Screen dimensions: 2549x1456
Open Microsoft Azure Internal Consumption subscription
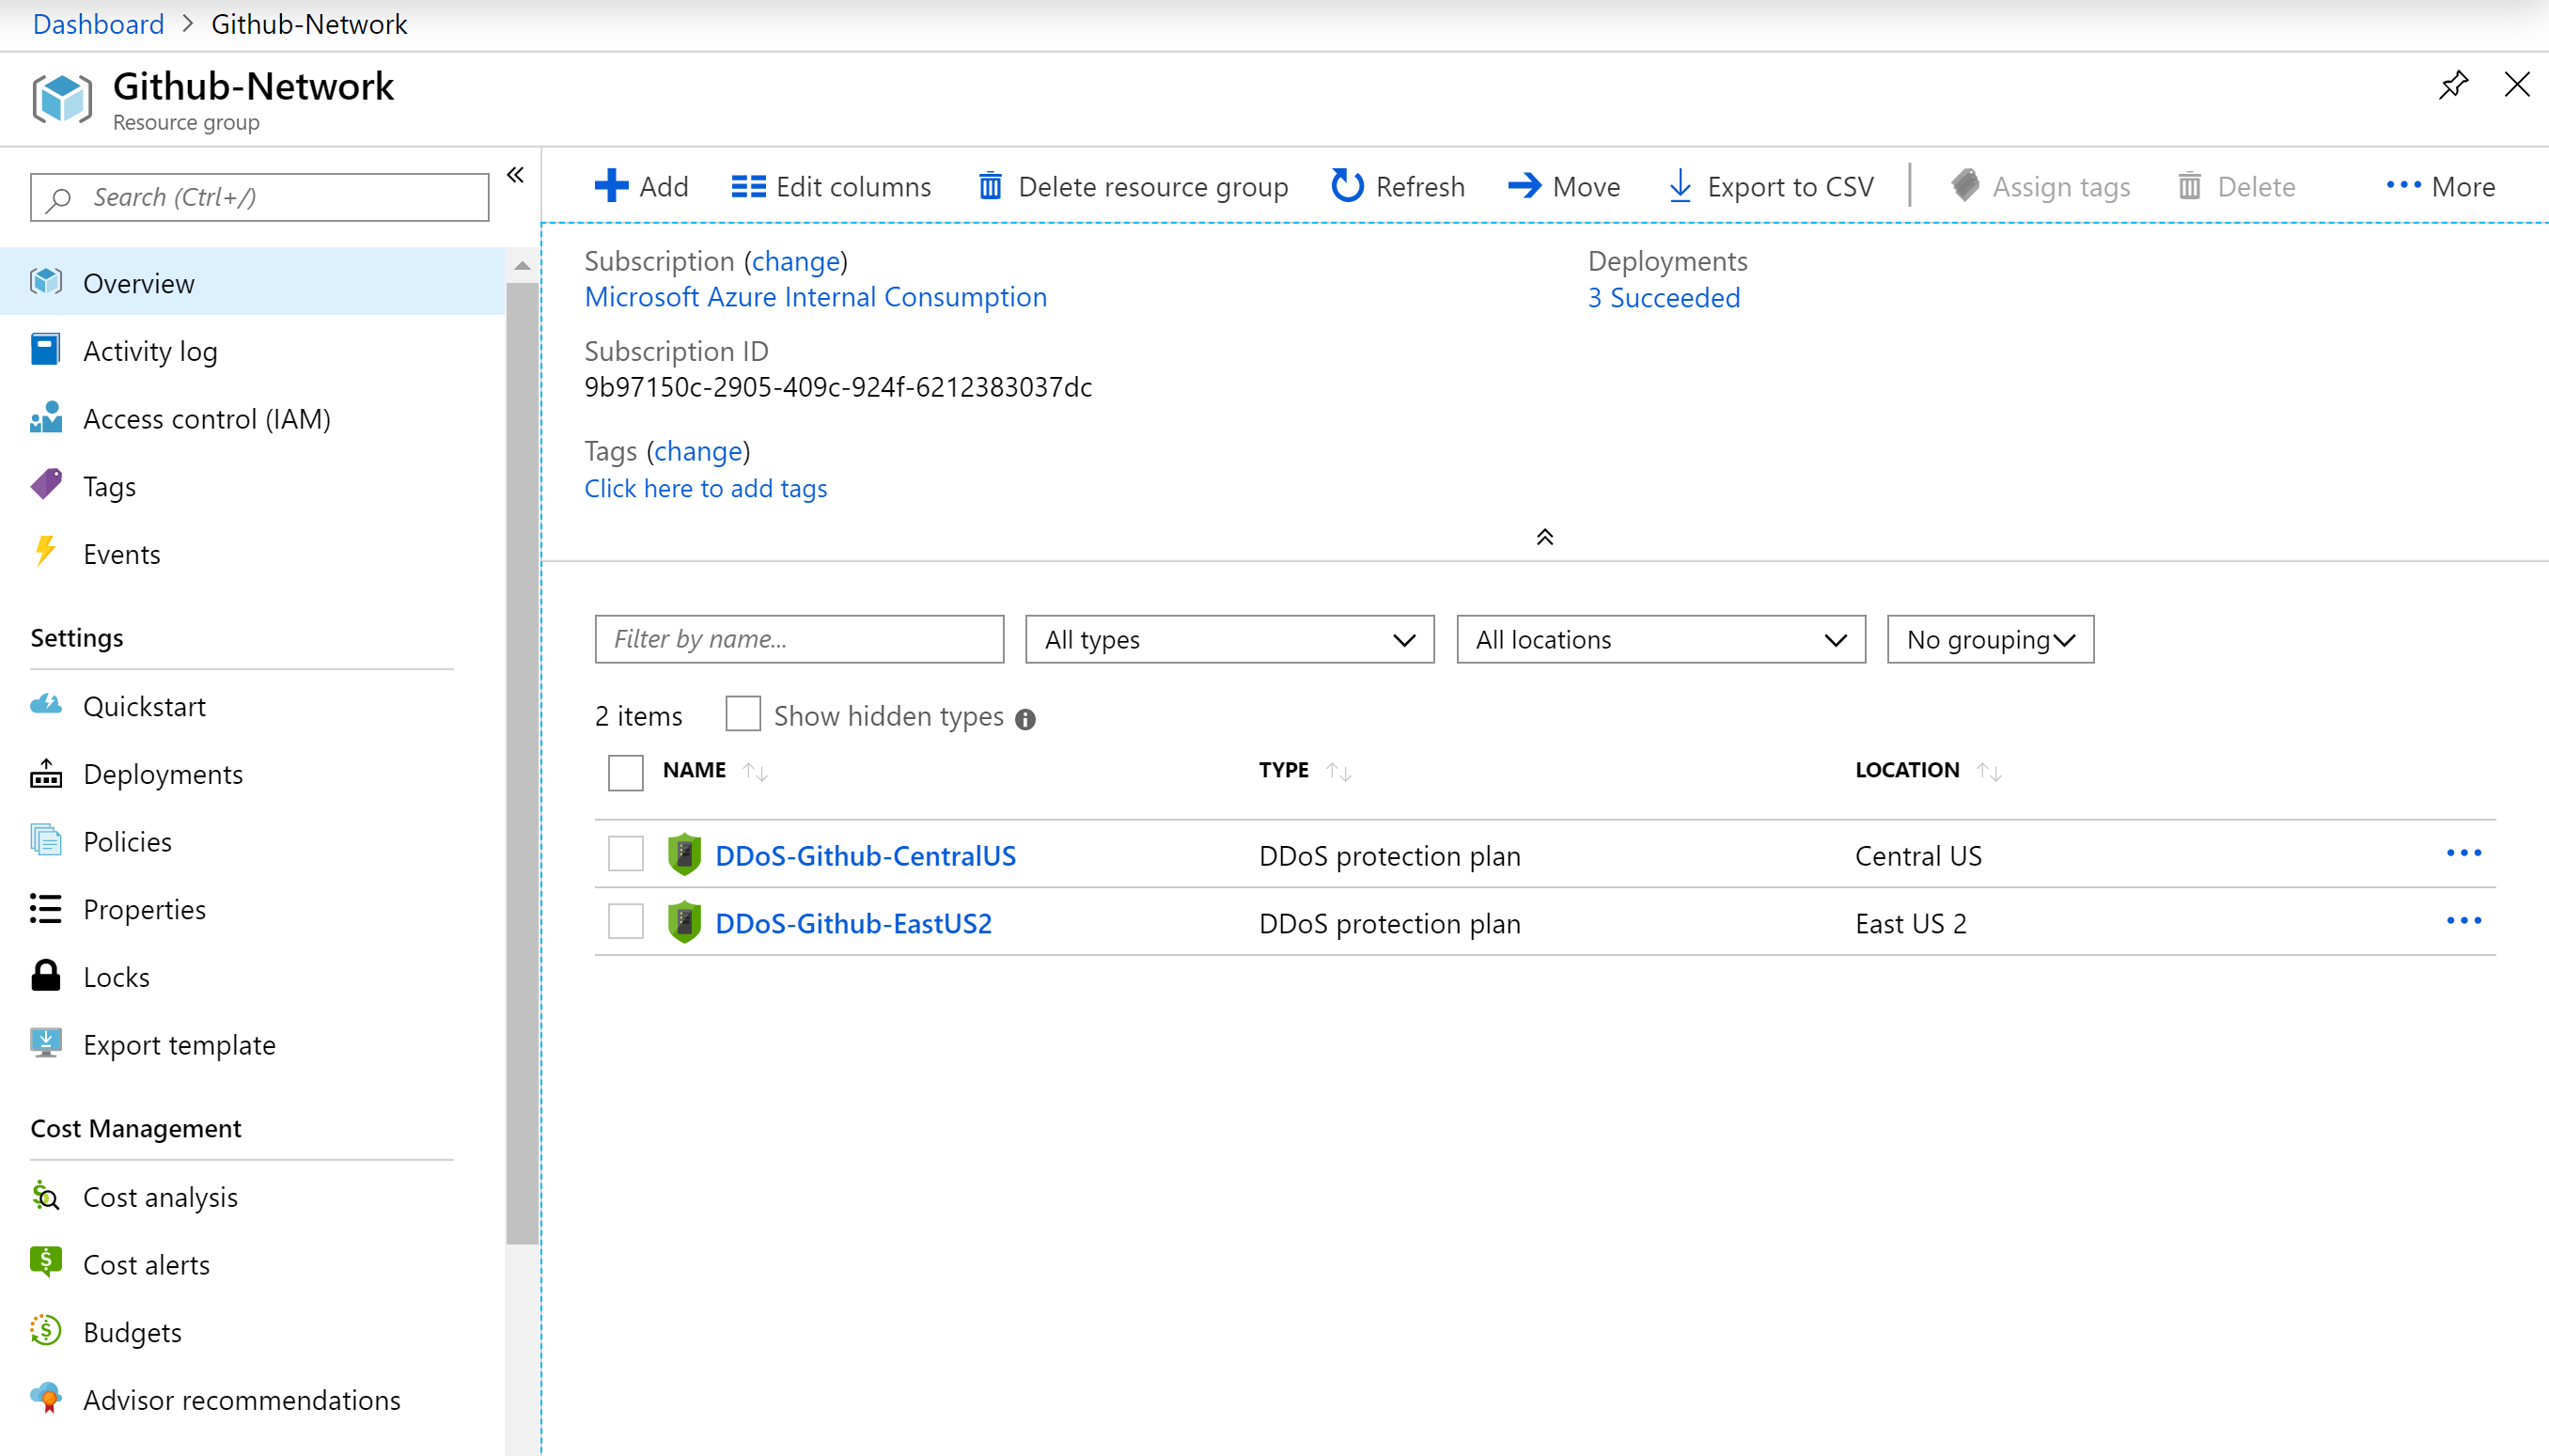point(816,297)
